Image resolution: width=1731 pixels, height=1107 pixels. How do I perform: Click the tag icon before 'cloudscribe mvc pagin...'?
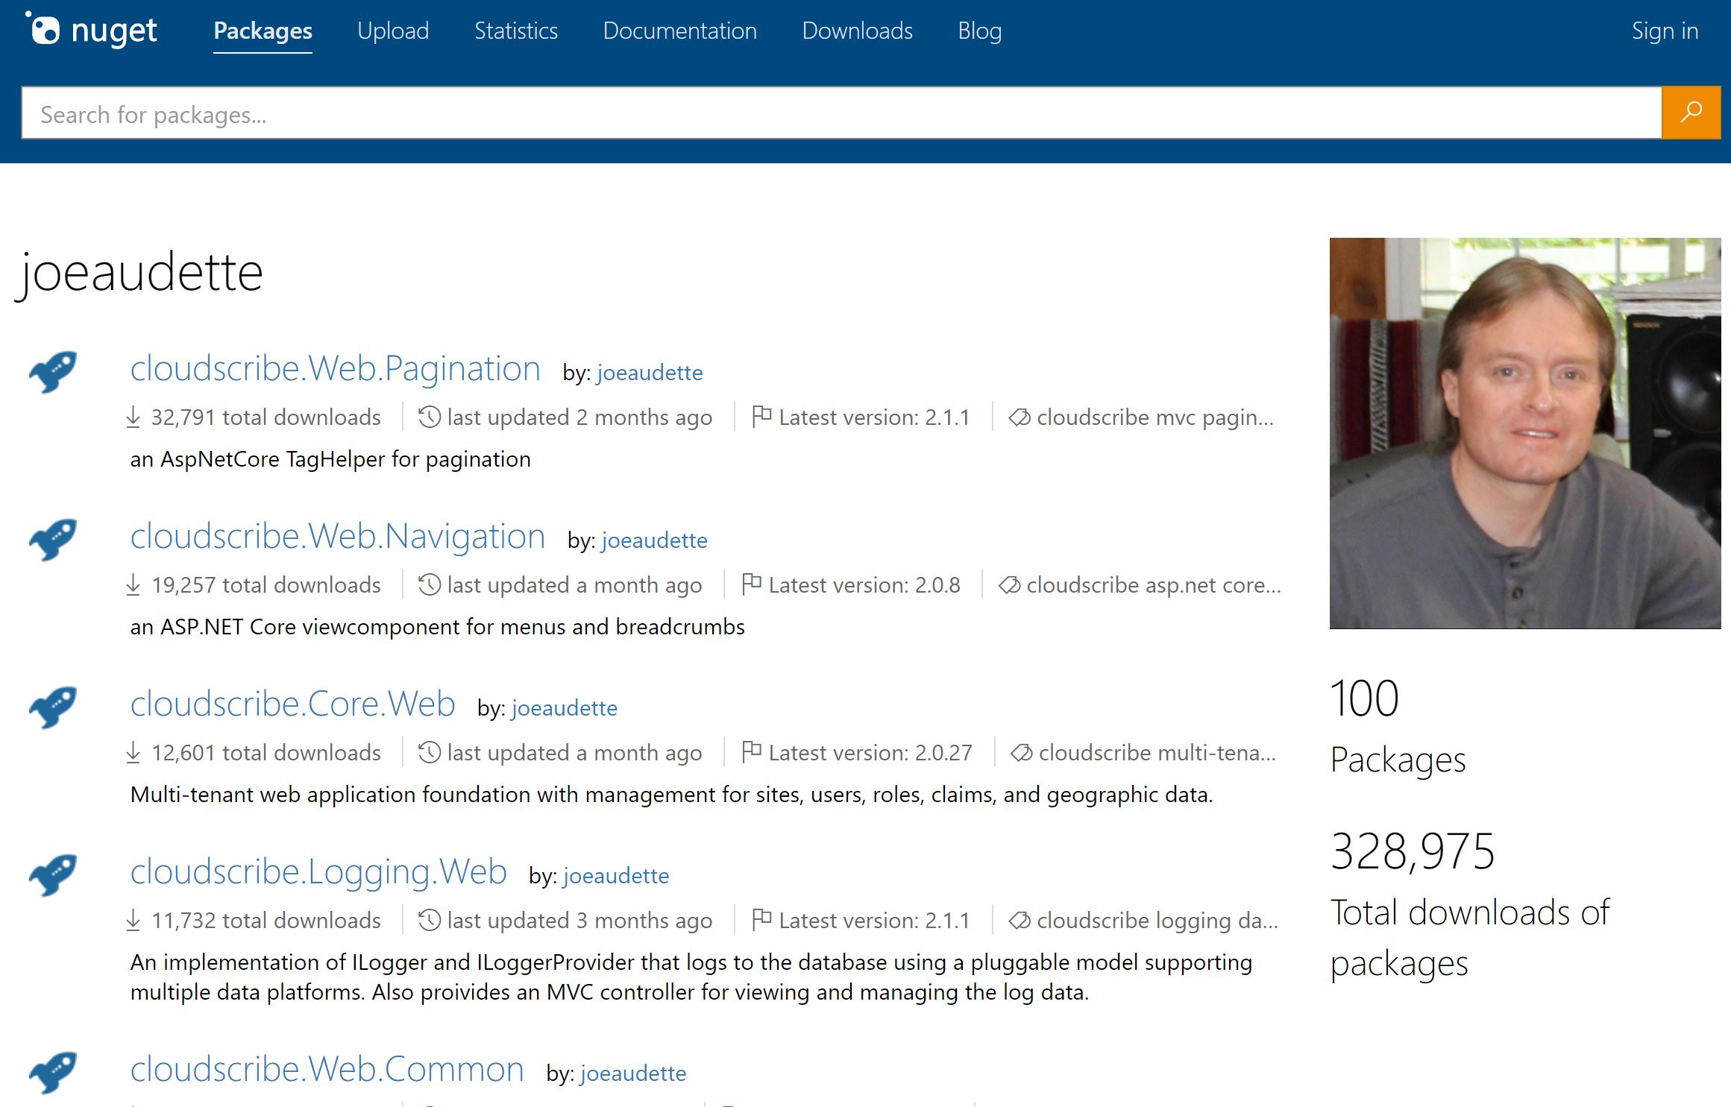1020,417
